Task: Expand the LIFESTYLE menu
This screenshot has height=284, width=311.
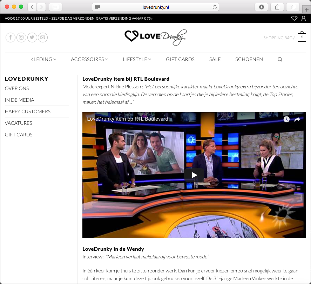Action: pyautogui.click(x=137, y=59)
